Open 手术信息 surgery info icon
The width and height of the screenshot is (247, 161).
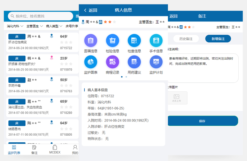click(156, 41)
